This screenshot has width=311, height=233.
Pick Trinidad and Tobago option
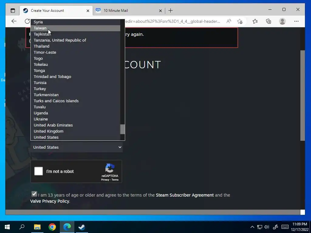(x=75, y=76)
